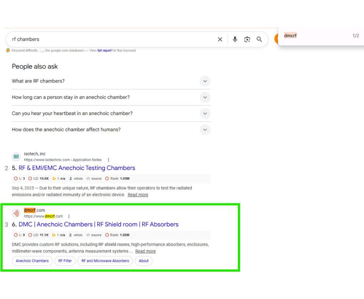Open DMC | Anechoic Chambers result title
The height and width of the screenshot is (299, 364).
[98, 225]
